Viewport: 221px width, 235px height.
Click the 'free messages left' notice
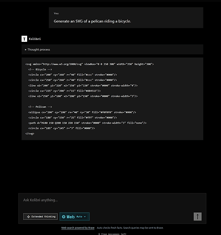tap(112, 234)
